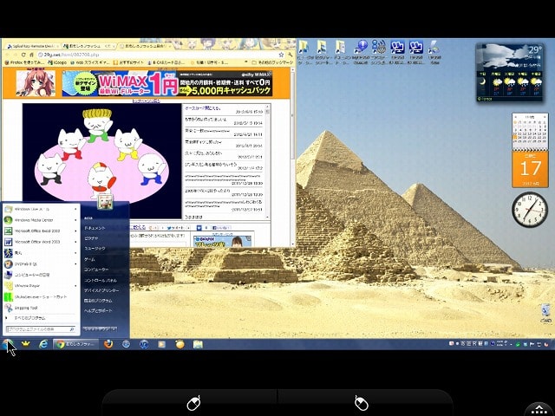
Task: Expand Windows Live Mail jump list arrow
Action: (75, 209)
